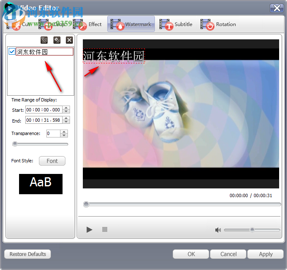Viewport: 287px width, 270px height.
Task: Add a text watermark icon
Action: coord(44,40)
